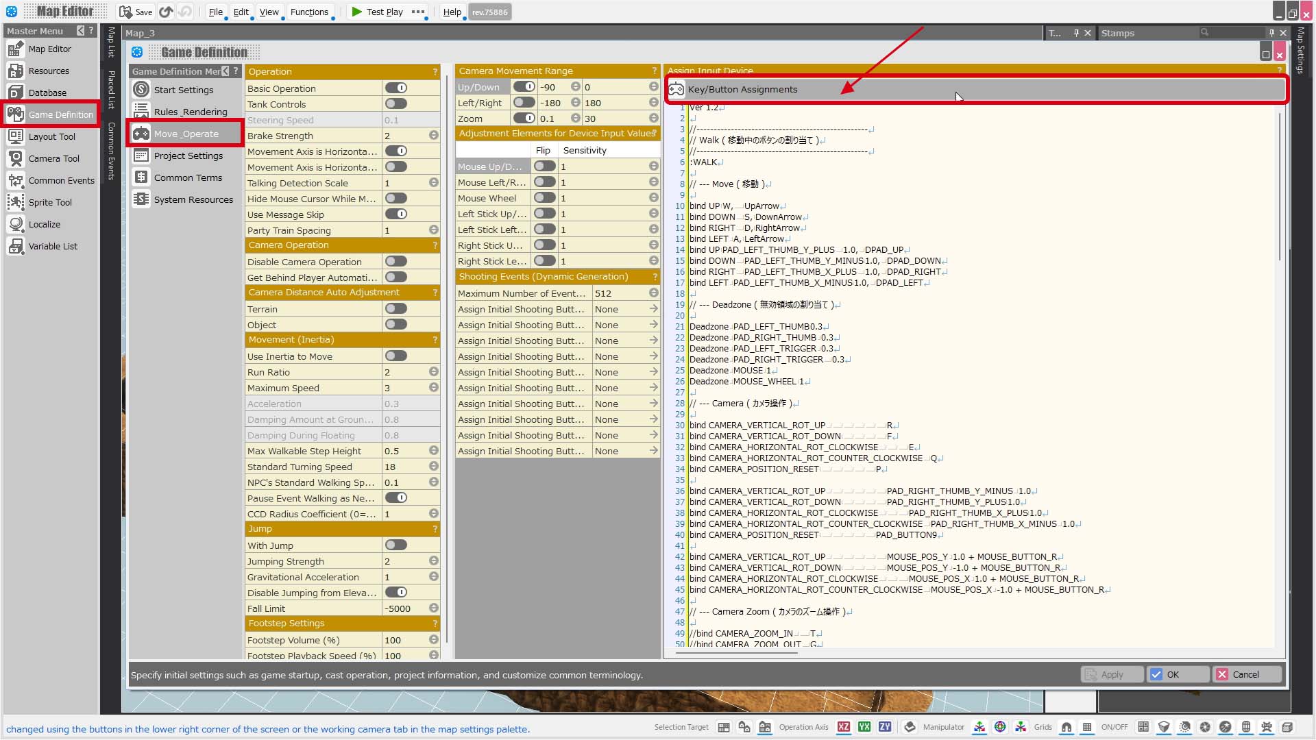This screenshot has width=1316, height=740.
Task: Click the YX operation axis icon
Action: 864,727
